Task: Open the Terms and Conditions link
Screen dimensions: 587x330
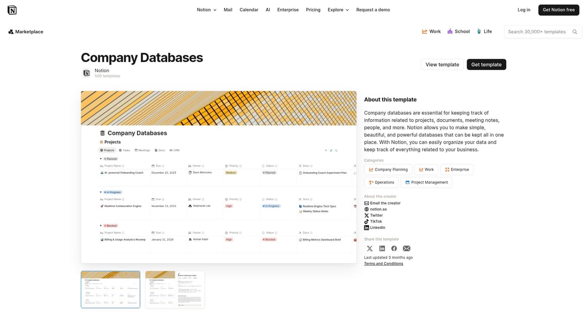Action: coord(384,264)
